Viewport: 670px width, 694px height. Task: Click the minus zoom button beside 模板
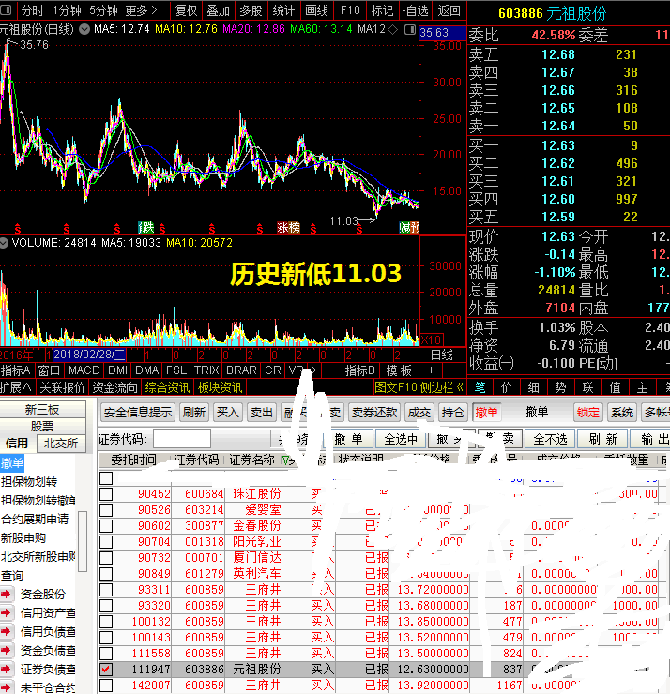454,370
